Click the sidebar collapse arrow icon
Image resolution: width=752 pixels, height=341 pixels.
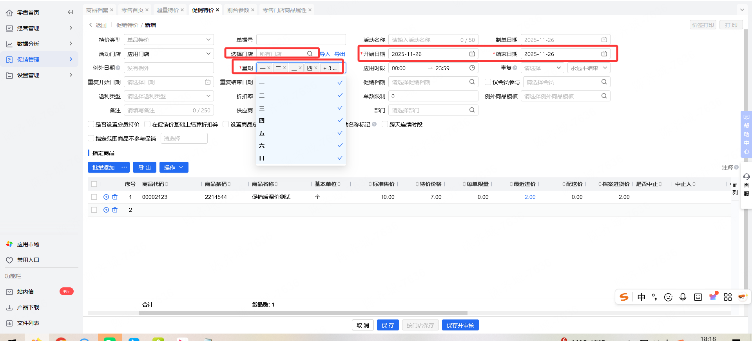click(70, 13)
